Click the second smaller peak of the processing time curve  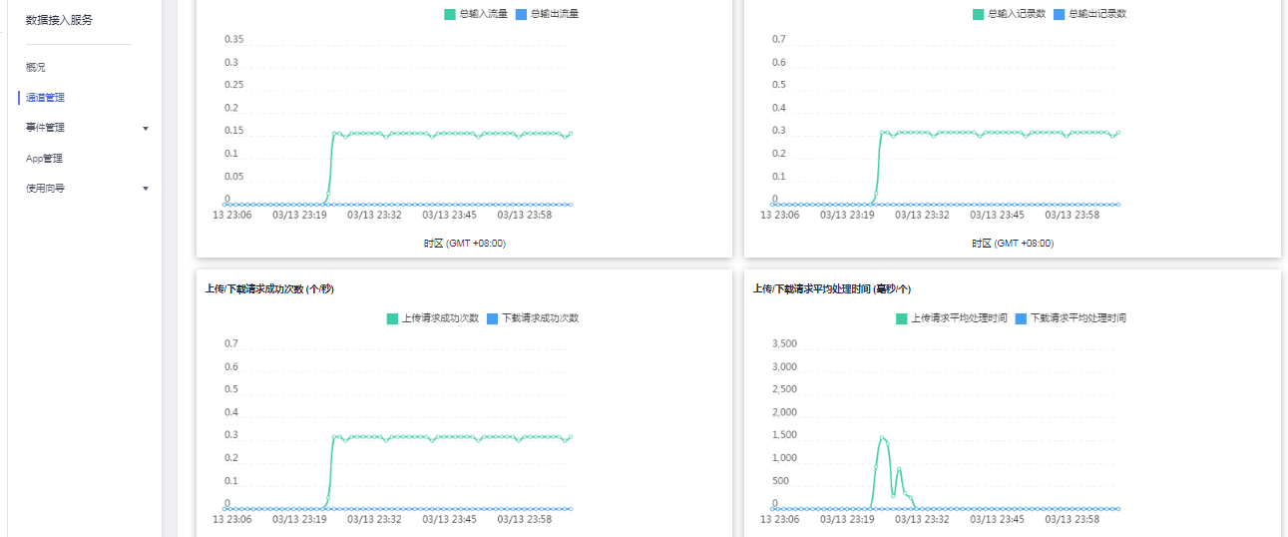[899, 468]
